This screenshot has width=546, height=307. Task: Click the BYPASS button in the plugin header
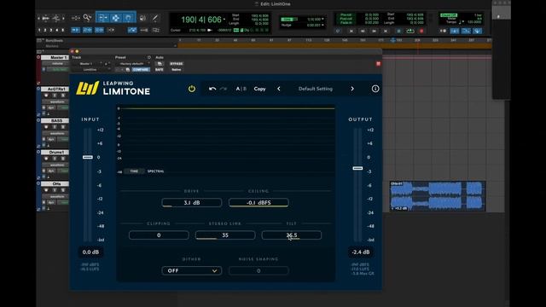[177, 64]
